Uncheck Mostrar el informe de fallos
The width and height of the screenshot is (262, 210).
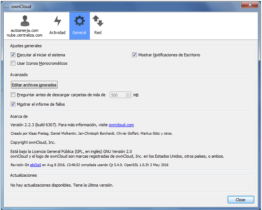click(13, 104)
